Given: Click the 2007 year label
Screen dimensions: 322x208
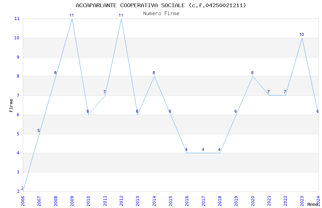Looking at the screenshot, I should pyautogui.click(x=39, y=201).
